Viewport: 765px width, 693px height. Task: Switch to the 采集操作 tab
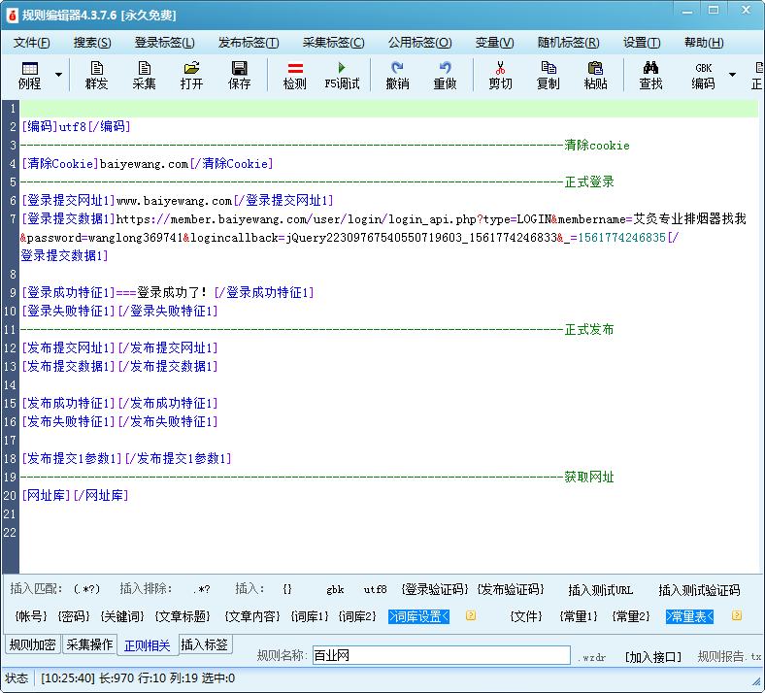(x=89, y=644)
